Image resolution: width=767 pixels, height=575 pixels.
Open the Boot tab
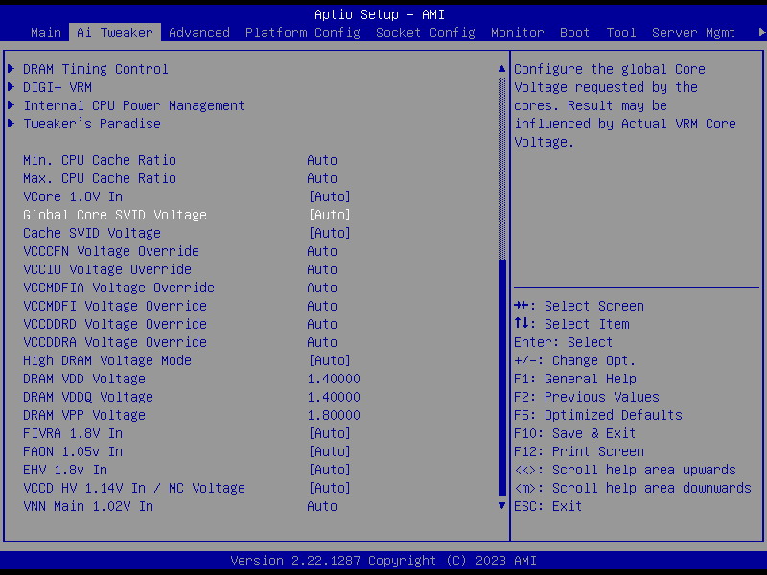click(x=574, y=33)
